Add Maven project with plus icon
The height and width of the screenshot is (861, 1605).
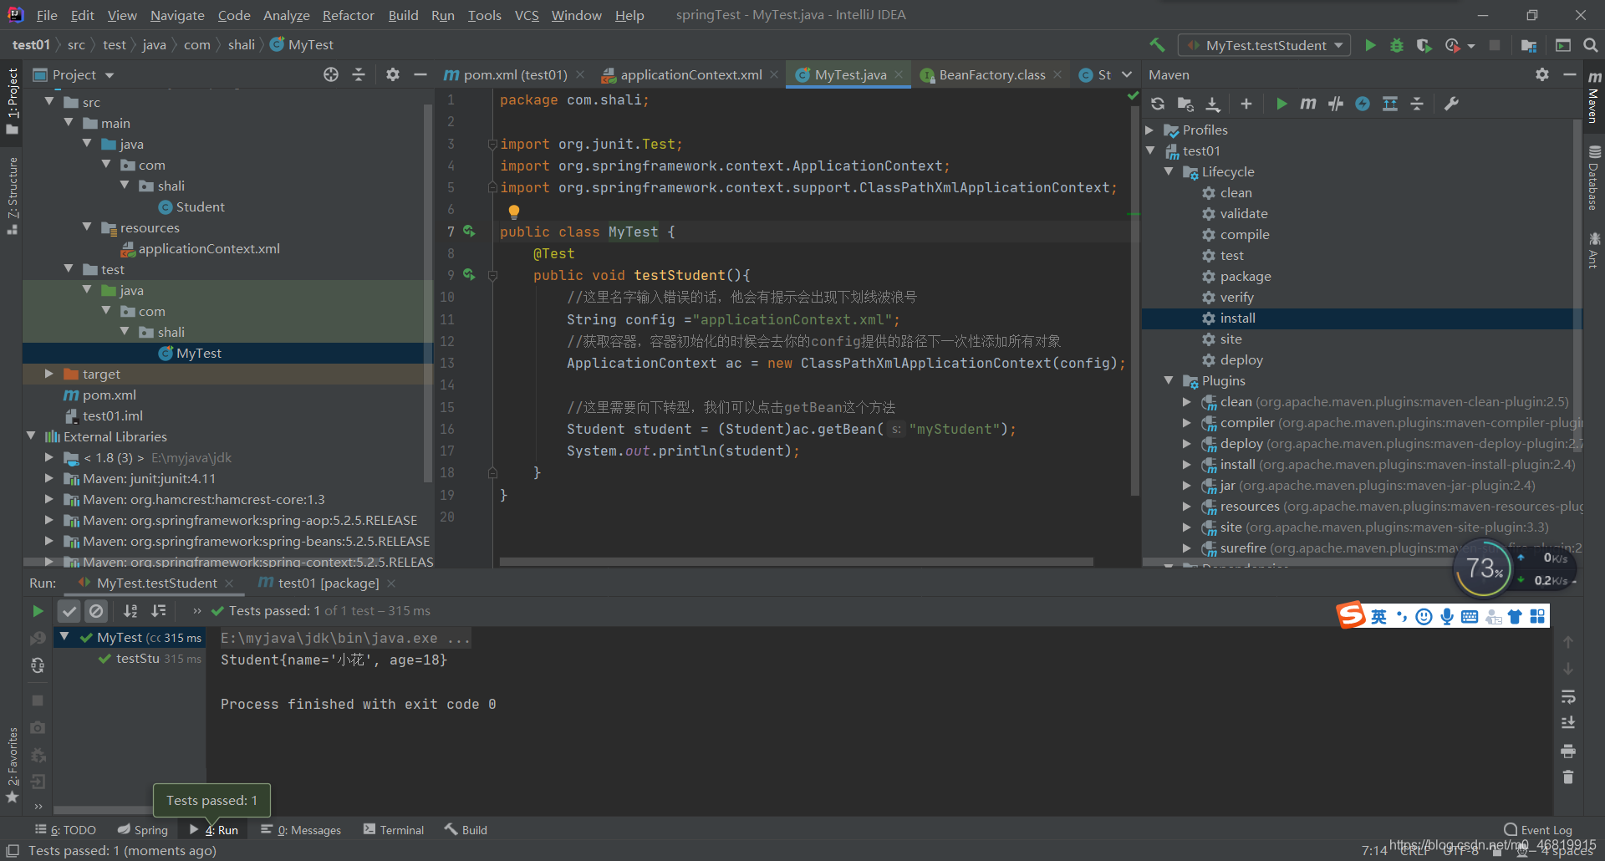click(x=1246, y=104)
